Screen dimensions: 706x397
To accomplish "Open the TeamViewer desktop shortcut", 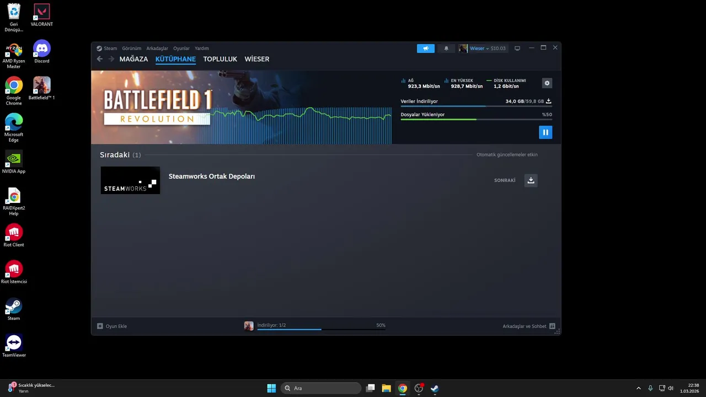I will [14, 346].
